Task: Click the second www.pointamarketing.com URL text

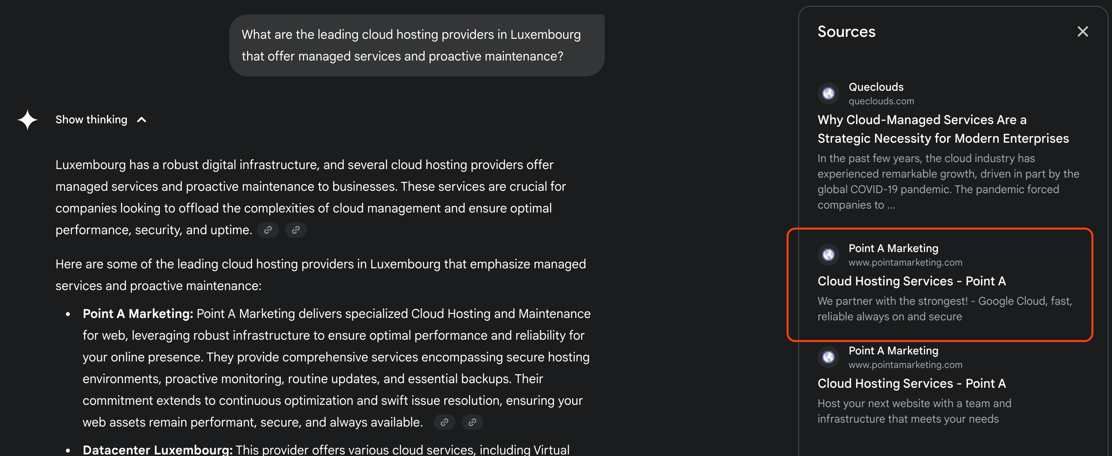Action: tap(905, 364)
